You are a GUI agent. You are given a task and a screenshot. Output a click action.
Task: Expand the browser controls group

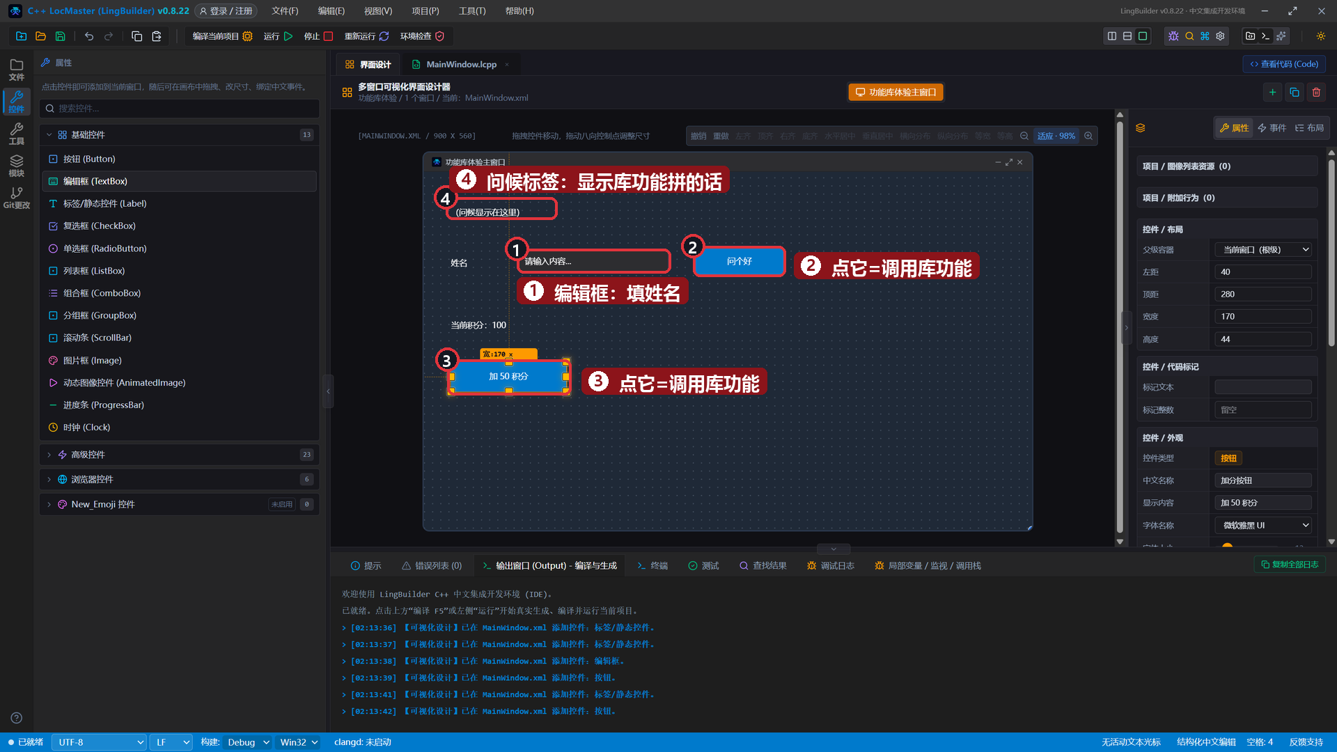pyautogui.click(x=180, y=479)
